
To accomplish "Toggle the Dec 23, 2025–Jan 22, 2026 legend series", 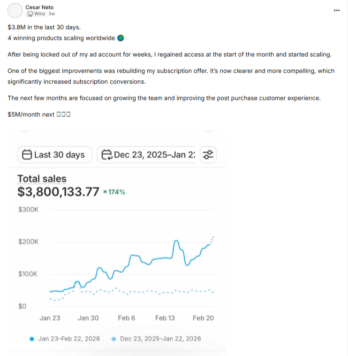I will point(160,339).
